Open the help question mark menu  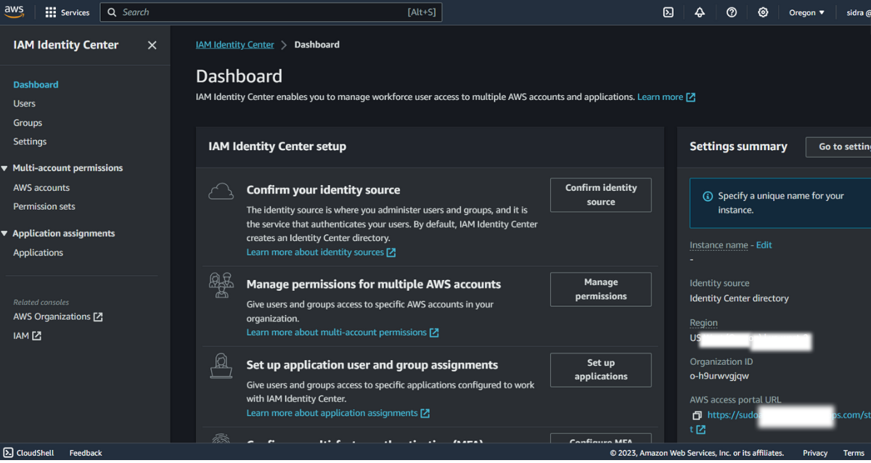point(732,12)
